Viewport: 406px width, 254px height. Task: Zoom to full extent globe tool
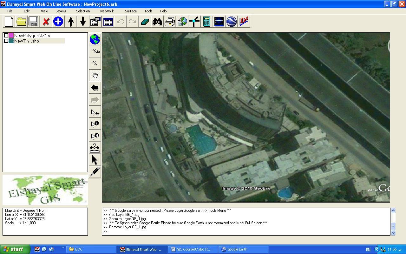tap(95, 39)
